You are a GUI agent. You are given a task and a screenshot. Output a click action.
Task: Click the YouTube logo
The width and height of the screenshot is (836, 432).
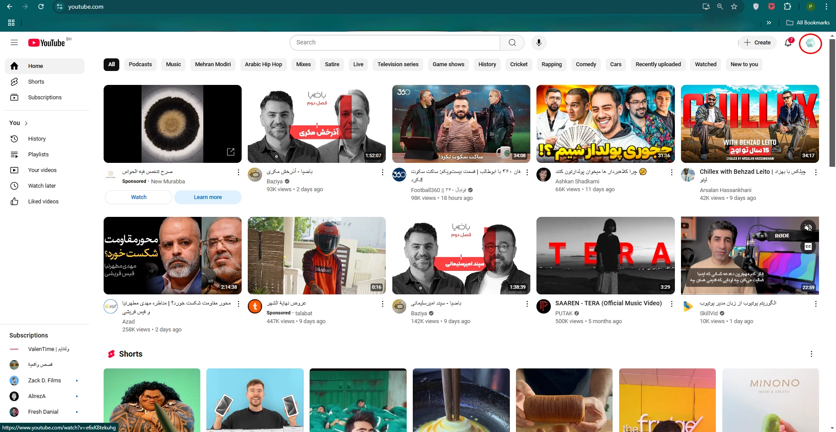[x=47, y=43]
